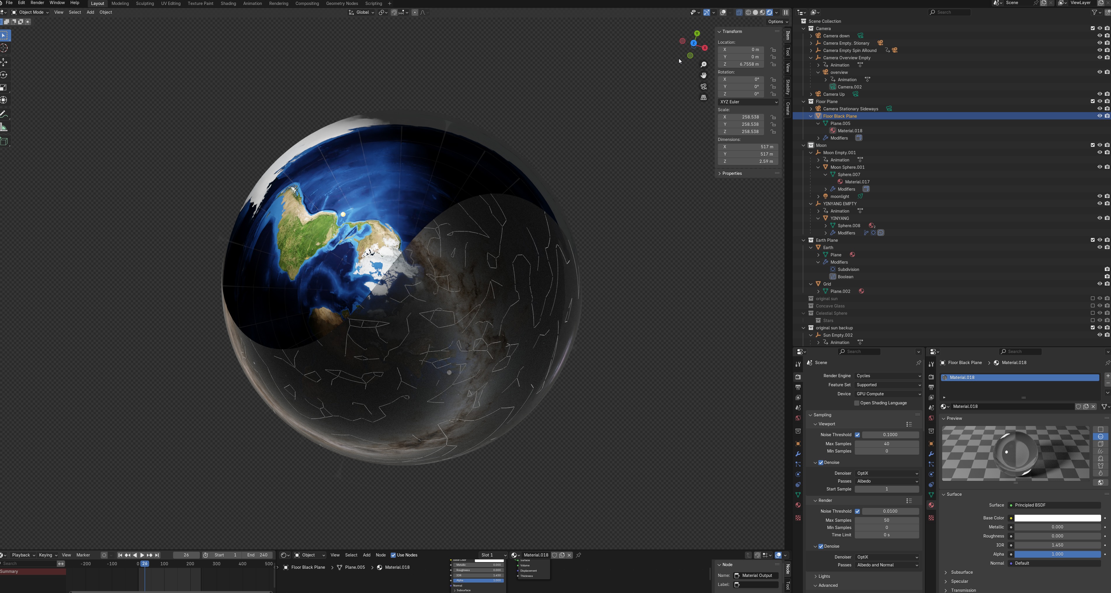Open the Render Engine dropdown
Screen dimensions: 1111x593
(888, 376)
